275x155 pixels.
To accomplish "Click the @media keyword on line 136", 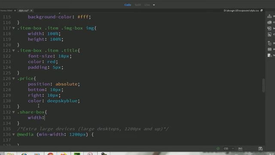I will (x=25, y=134).
